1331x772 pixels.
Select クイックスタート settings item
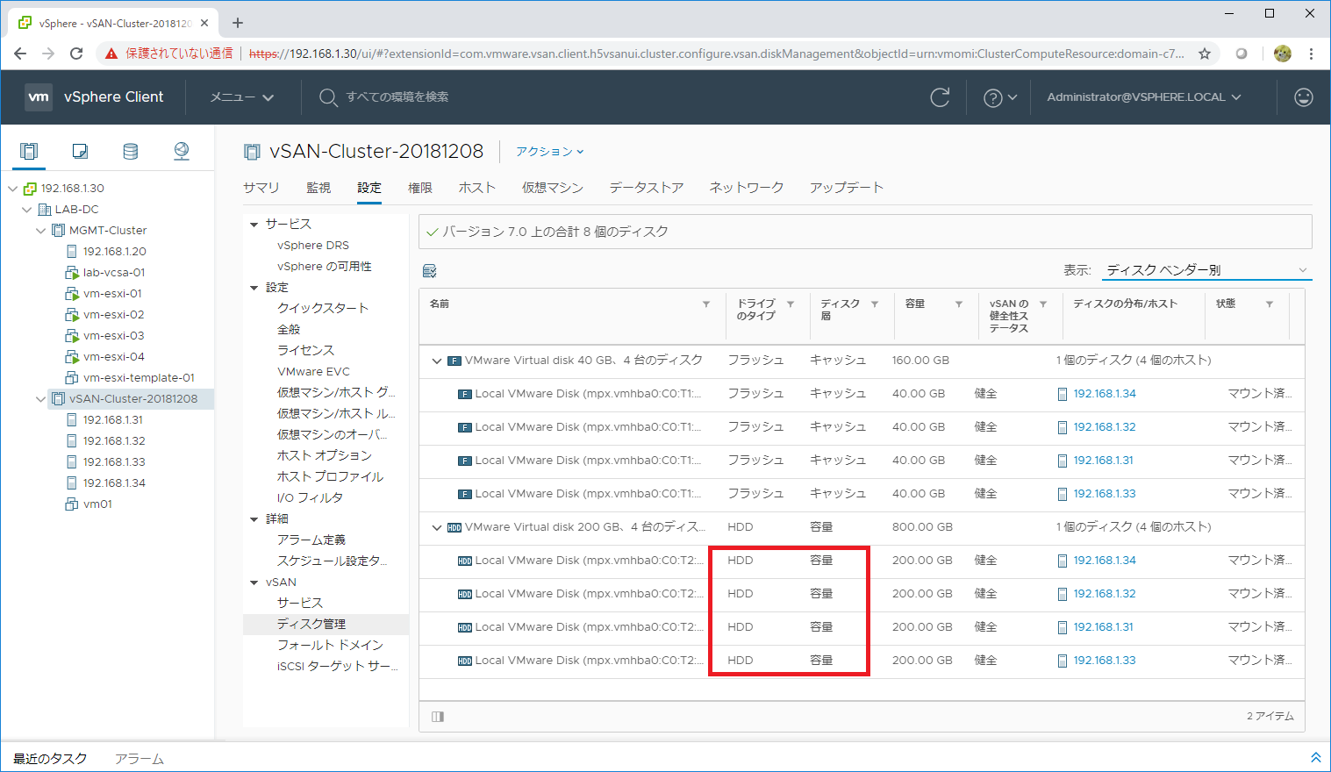coord(323,309)
